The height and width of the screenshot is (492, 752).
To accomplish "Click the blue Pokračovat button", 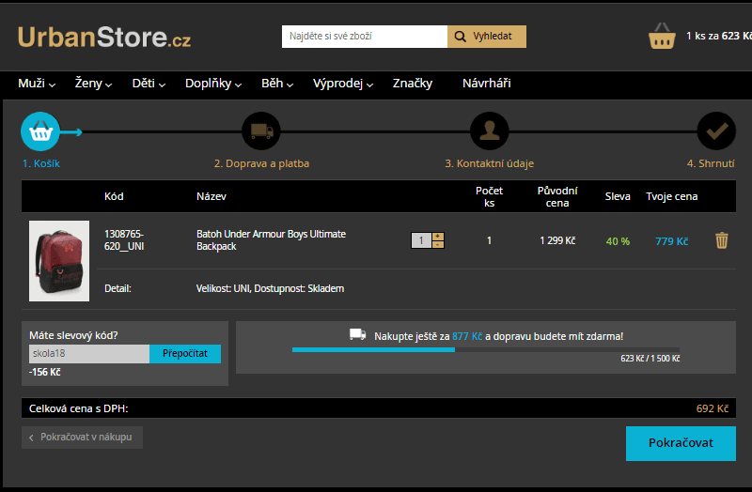I will coord(681,443).
